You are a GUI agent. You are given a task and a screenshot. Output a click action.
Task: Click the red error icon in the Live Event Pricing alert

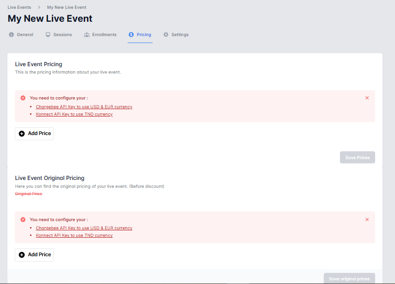pos(23,98)
